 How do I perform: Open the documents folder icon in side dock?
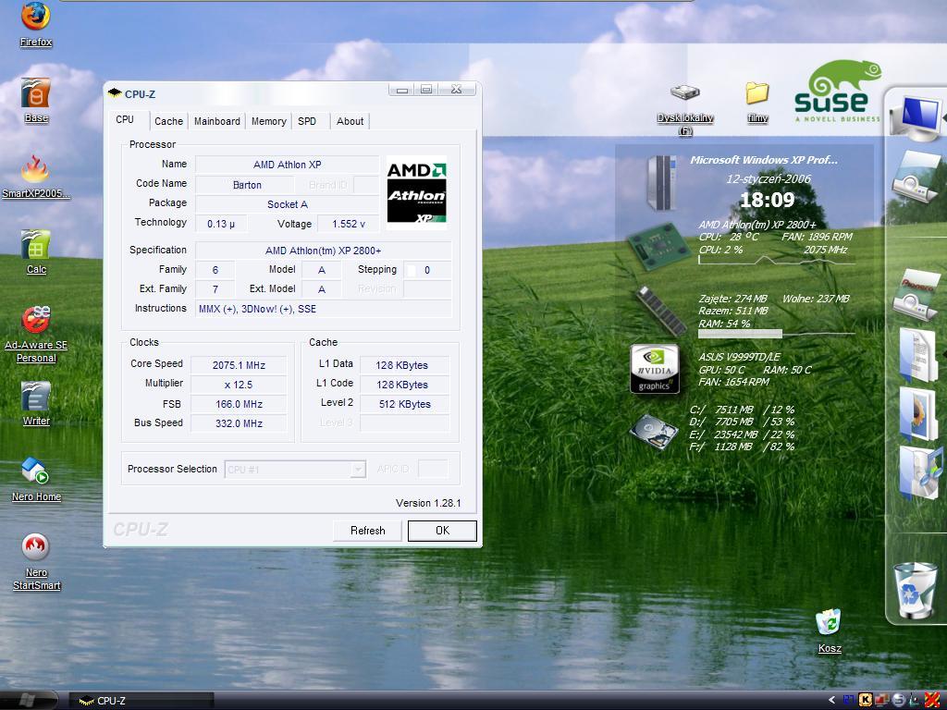pyautogui.click(x=918, y=355)
